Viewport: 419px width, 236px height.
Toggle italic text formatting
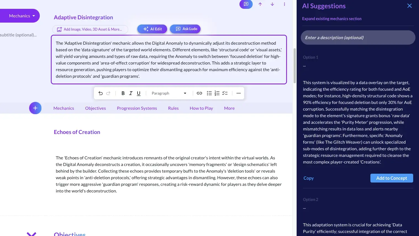pyautogui.click(x=131, y=93)
